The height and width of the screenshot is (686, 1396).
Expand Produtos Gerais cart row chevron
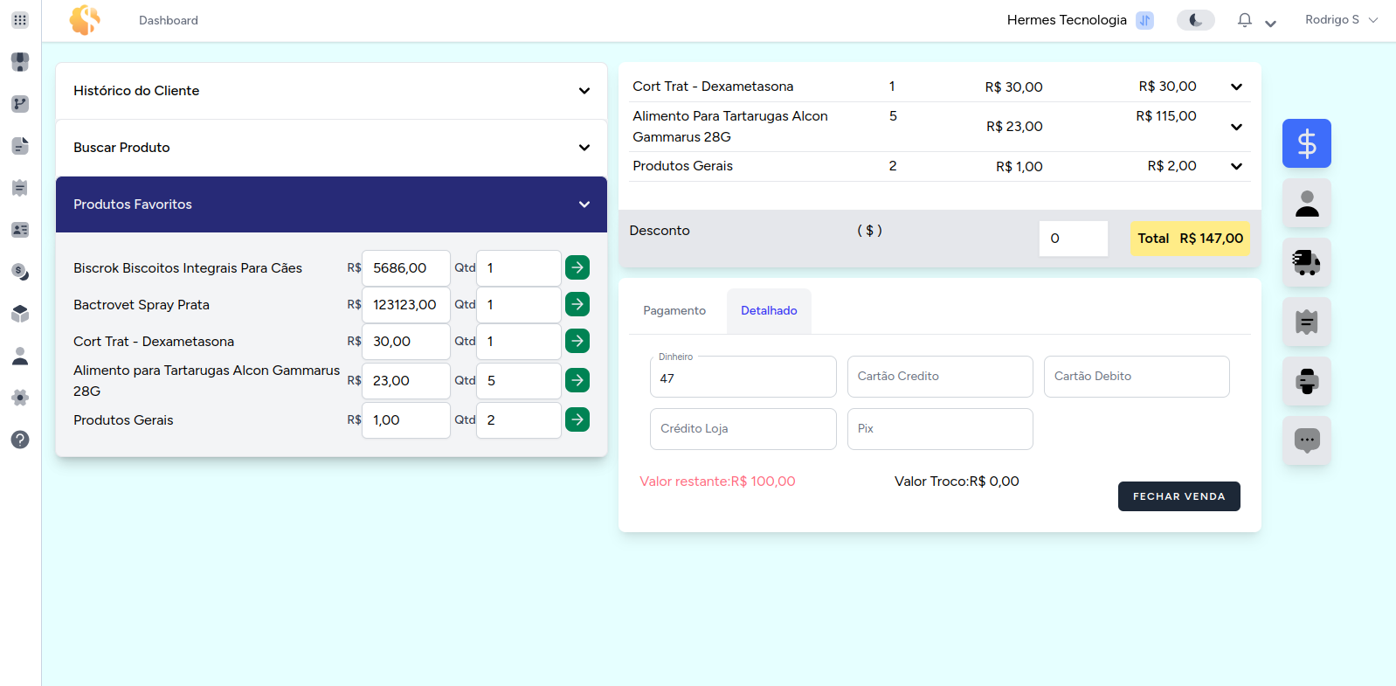[x=1236, y=166]
